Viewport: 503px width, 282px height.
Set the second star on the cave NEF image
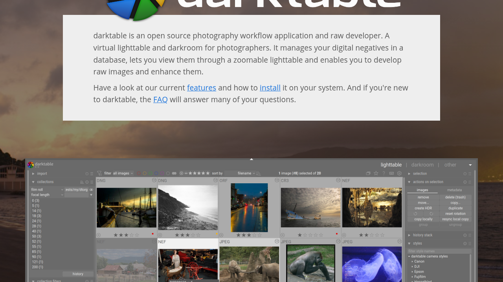(x=366, y=235)
